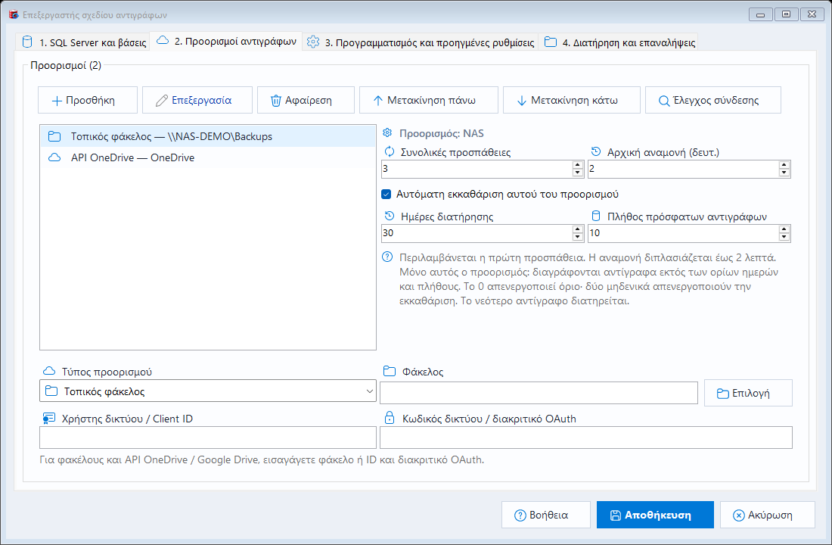Screen dimensions: 832x545
Task: Go to the 4. Διατήρηση και επαναλήψεις tab
Action: pyautogui.click(x=619, y=42)
